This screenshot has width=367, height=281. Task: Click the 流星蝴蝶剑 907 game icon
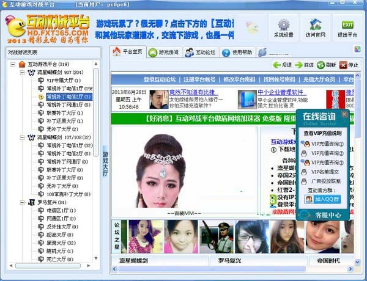click(x=31, y=72)
